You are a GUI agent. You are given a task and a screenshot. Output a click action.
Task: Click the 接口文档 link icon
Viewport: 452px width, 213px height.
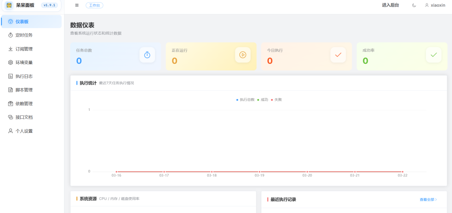(11, 118)
